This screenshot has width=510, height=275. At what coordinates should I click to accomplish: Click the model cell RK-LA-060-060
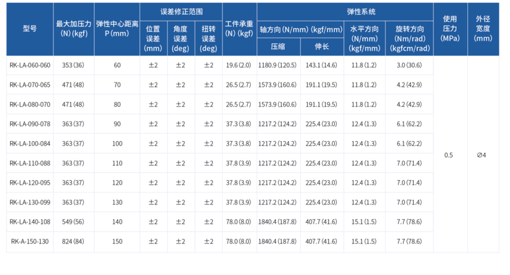[x=30, y=65]
